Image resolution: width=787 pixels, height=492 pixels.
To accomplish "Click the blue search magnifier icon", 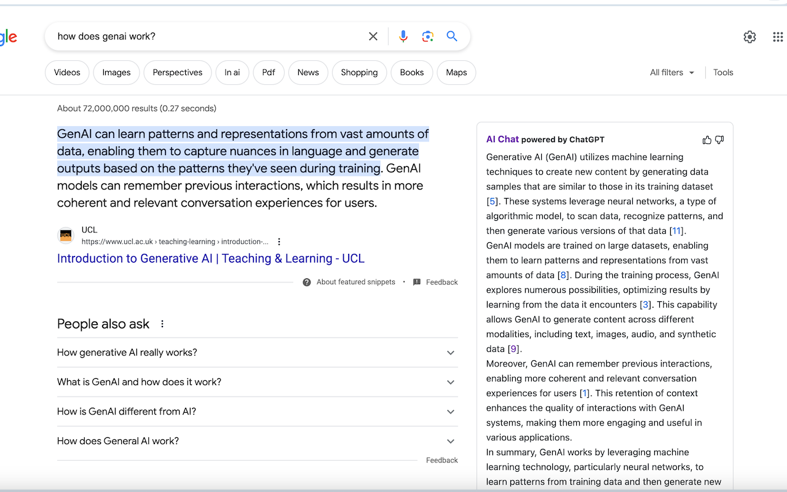I will pos(452,36).
